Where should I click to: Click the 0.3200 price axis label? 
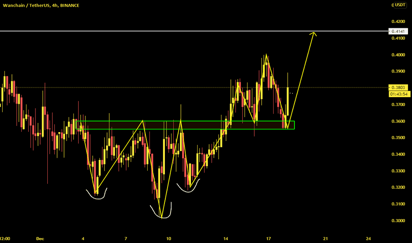pos(398,187)
